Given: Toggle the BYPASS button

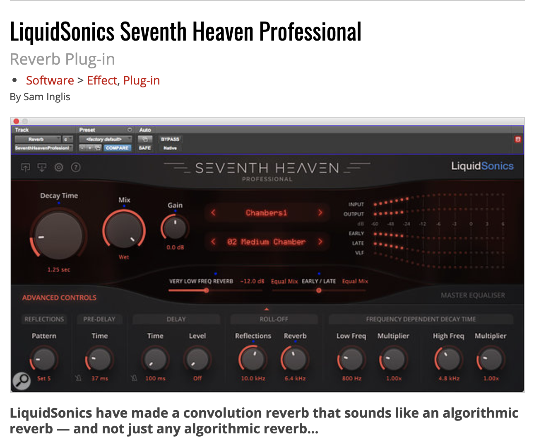Looking at the screenshot, I should click(x=170, y=139).
